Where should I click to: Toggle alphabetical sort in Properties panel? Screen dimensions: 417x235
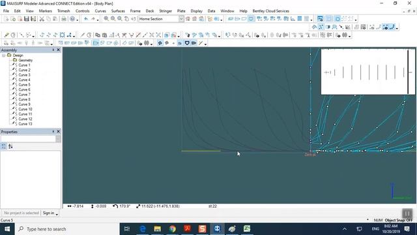(x=10, y=146)
